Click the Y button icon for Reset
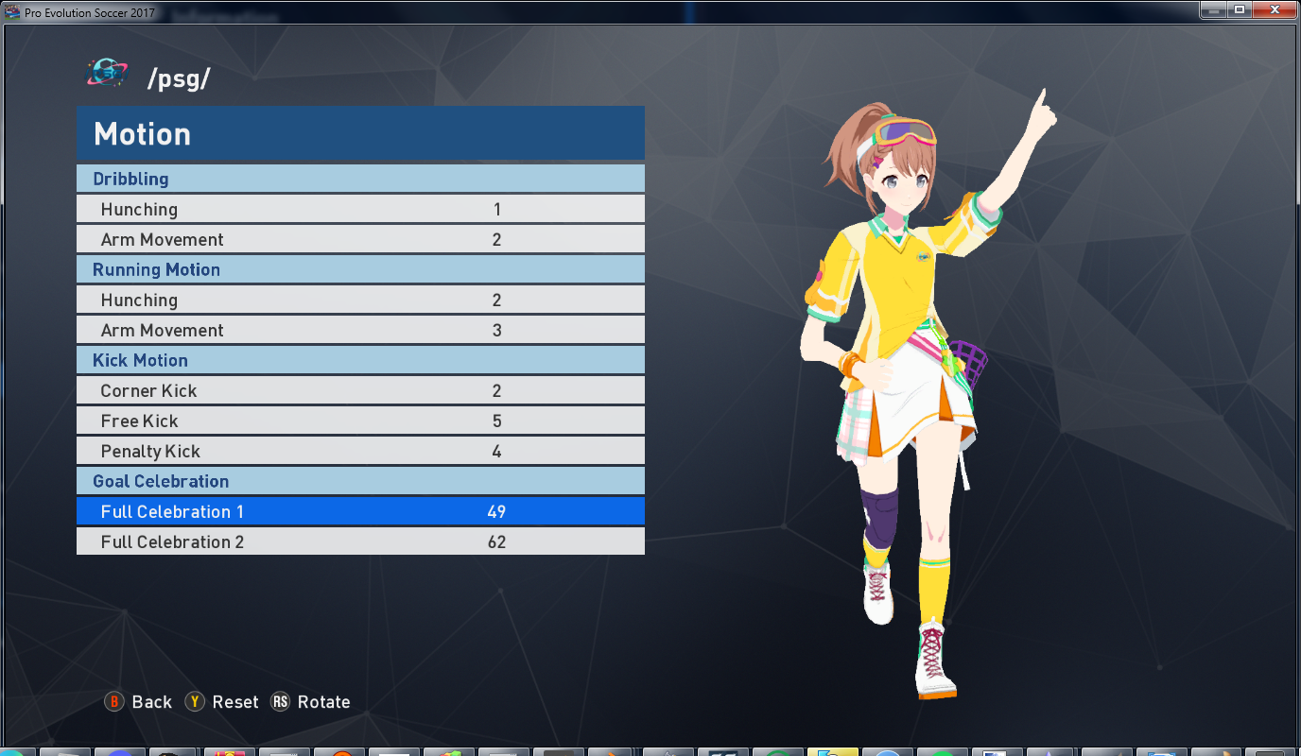 click(x=195, y=701)
